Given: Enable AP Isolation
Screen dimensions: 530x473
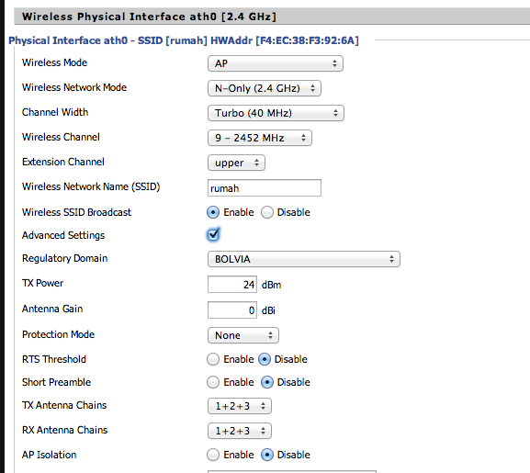Looking at the screenshot, I should click(x=213, y=455).
